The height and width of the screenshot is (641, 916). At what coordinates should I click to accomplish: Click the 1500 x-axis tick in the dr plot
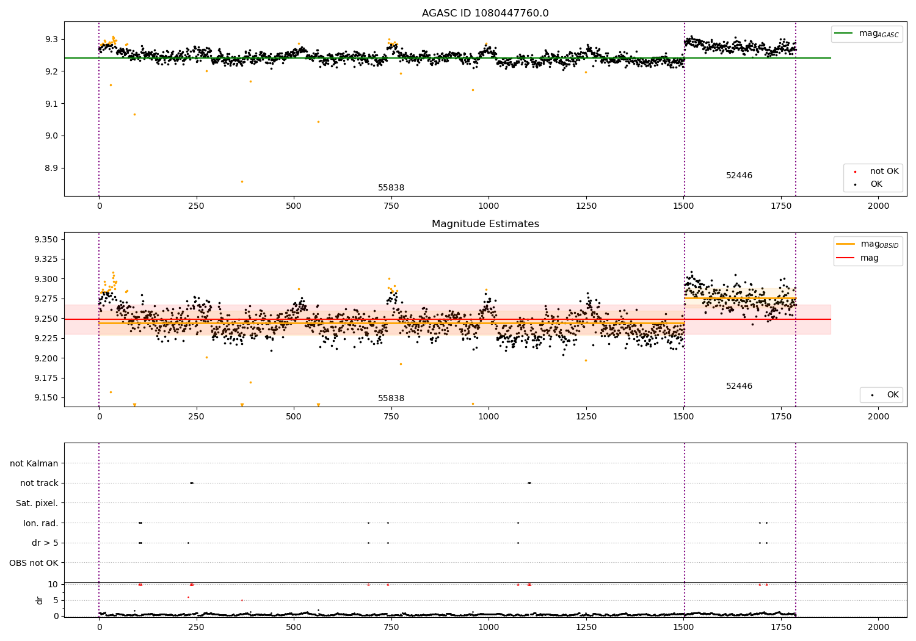(x=684, y=627)
